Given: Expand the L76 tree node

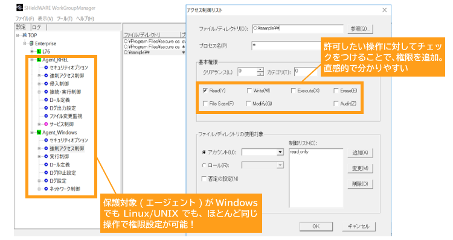Looking at the screenshot, I should click(x=32, y=51).
